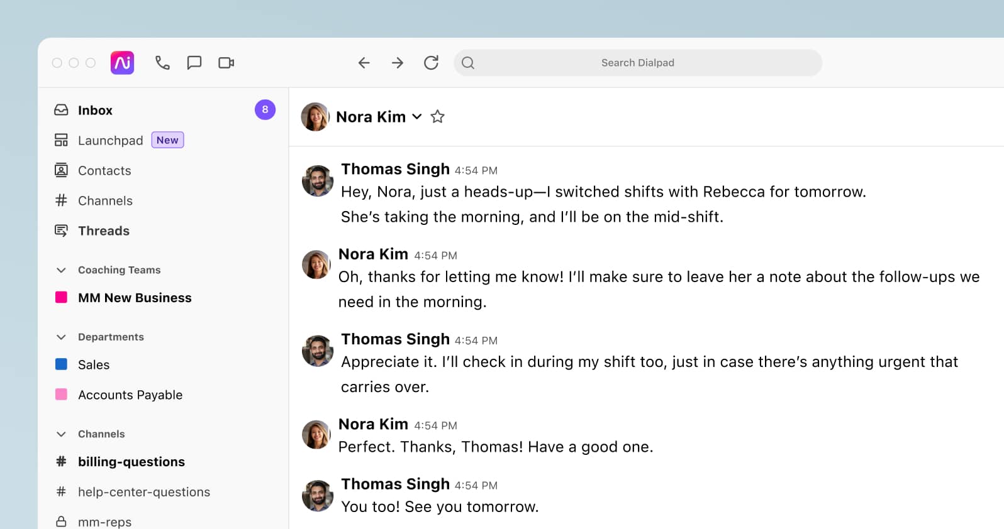Open Nora Kim name dropdown chevron
1004x529 pixels.
pyautogui.click(x=416, y=117)
